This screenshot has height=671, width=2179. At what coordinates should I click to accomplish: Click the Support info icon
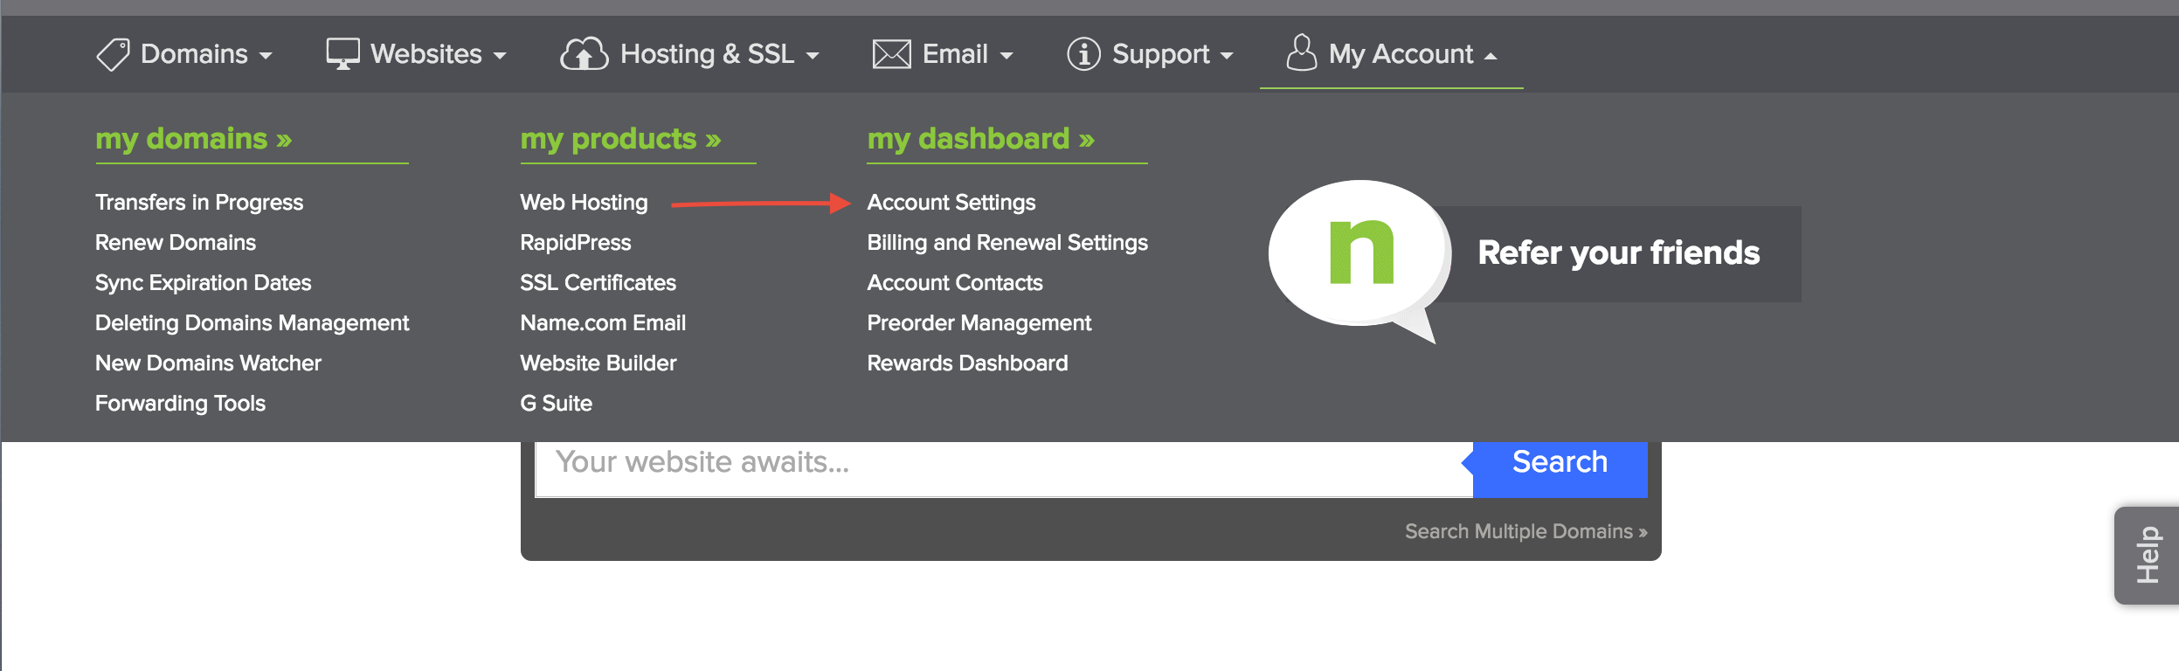(1083, 54)
